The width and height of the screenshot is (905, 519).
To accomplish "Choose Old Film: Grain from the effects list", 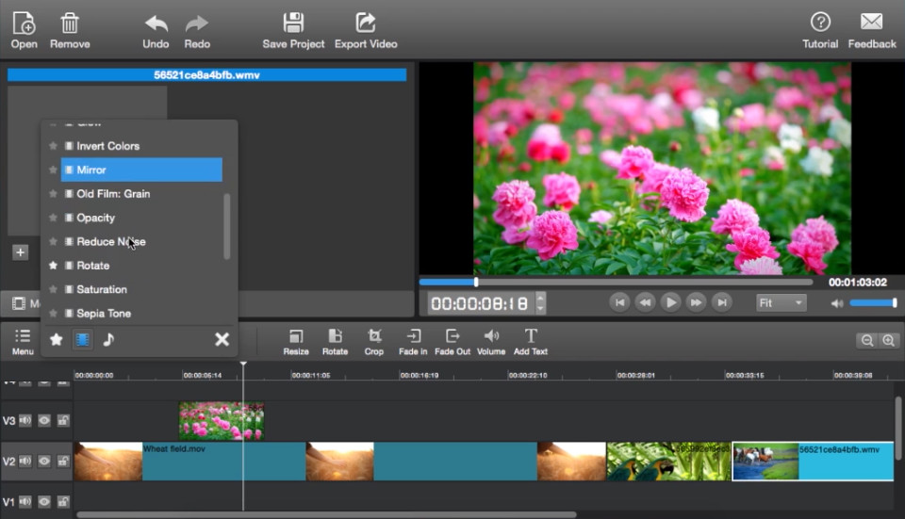I will click(113, 194).
